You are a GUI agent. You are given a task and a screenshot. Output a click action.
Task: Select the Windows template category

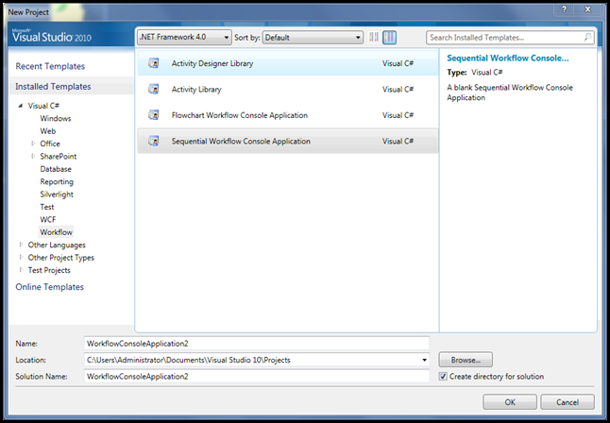pyautogui.click(x=56, y=118)
